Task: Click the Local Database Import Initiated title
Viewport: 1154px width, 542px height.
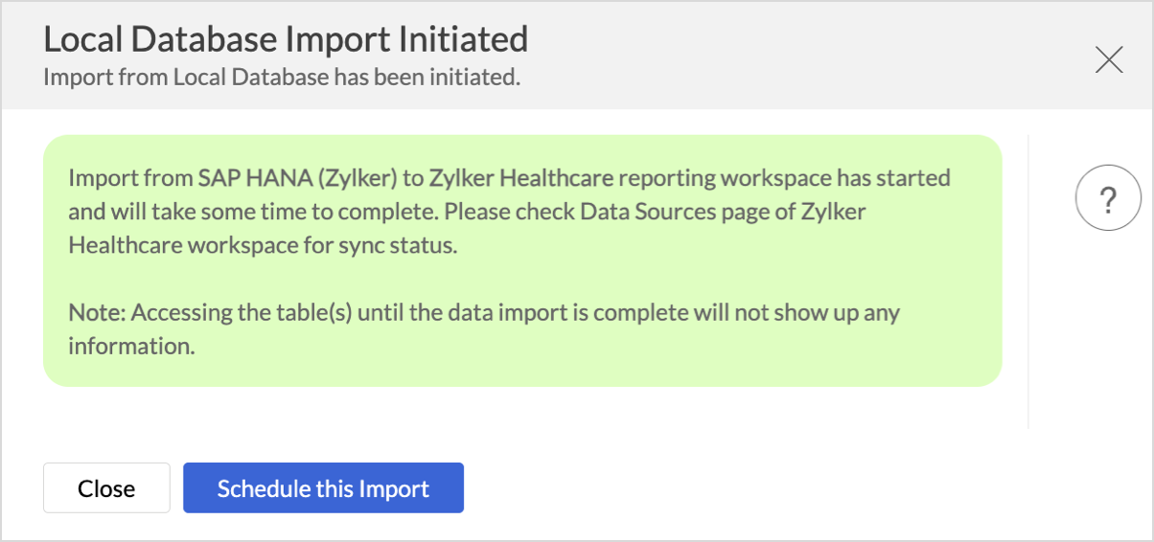Action: (286, 39)
